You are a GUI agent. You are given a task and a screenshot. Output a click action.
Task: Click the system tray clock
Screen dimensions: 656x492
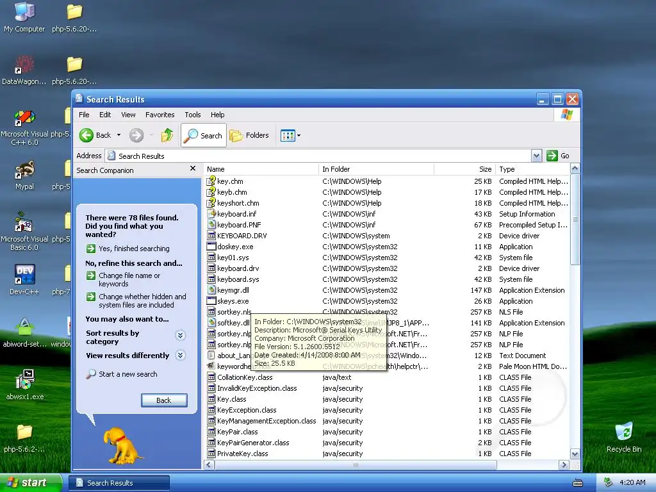point(632,482)
